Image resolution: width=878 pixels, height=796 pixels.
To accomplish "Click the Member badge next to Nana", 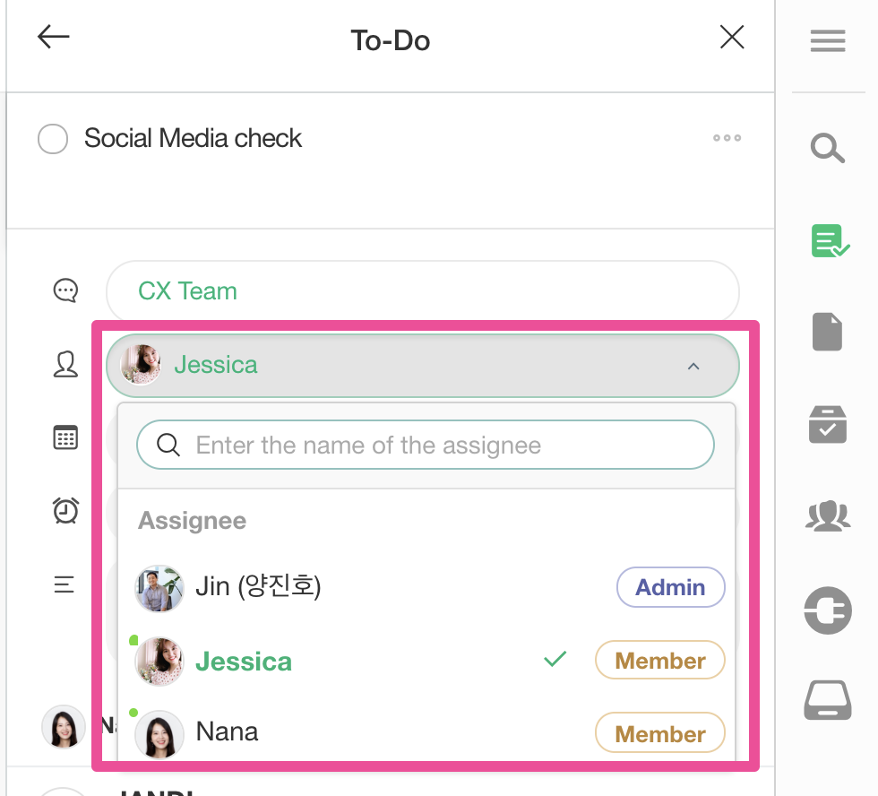I will (659, 732).
